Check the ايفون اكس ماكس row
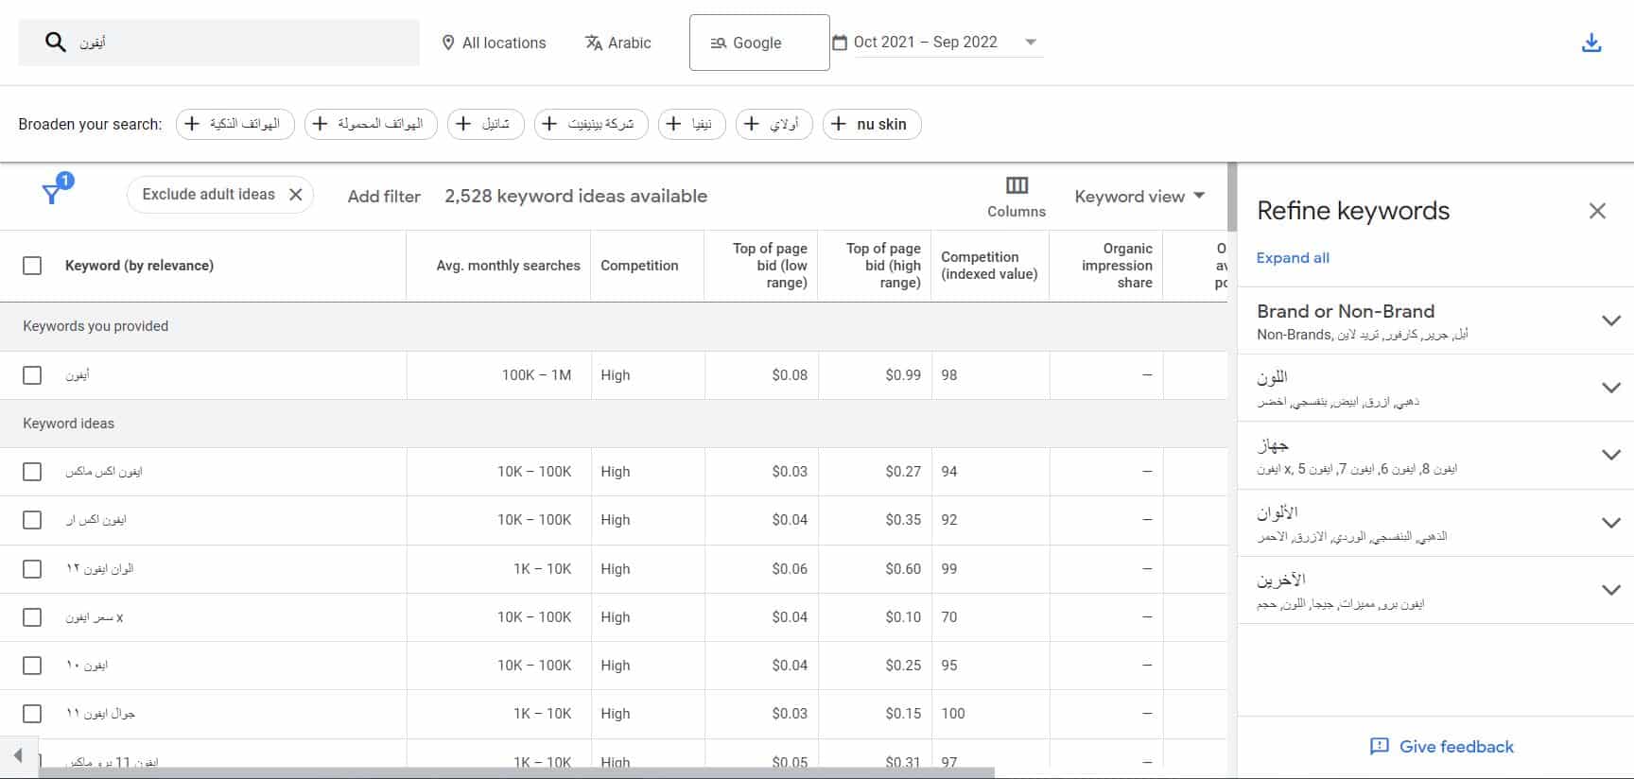Viewport: 1634px width, 779px height. [x=32, y=471]
